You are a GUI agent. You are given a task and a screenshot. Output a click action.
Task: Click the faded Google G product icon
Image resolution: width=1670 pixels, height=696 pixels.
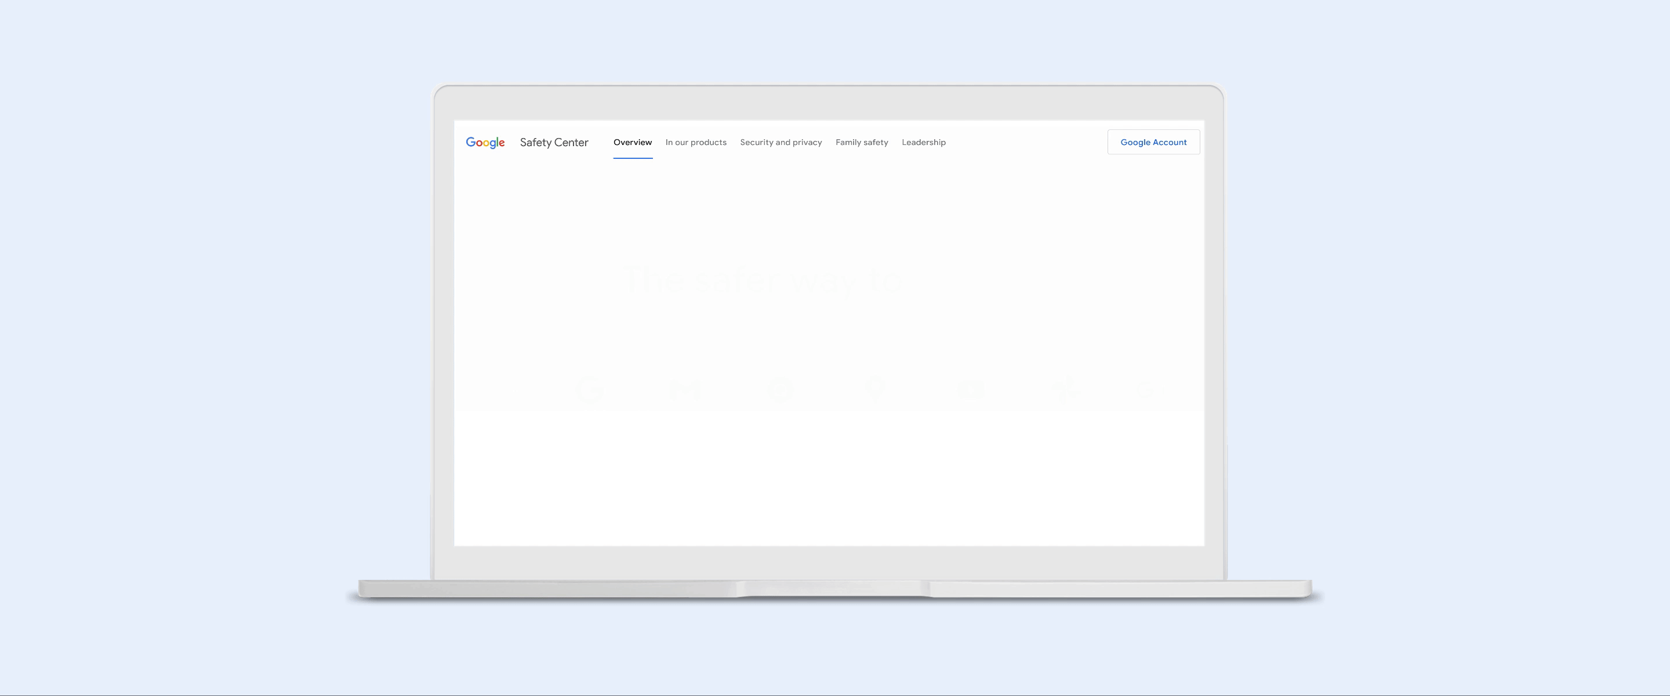590,390
